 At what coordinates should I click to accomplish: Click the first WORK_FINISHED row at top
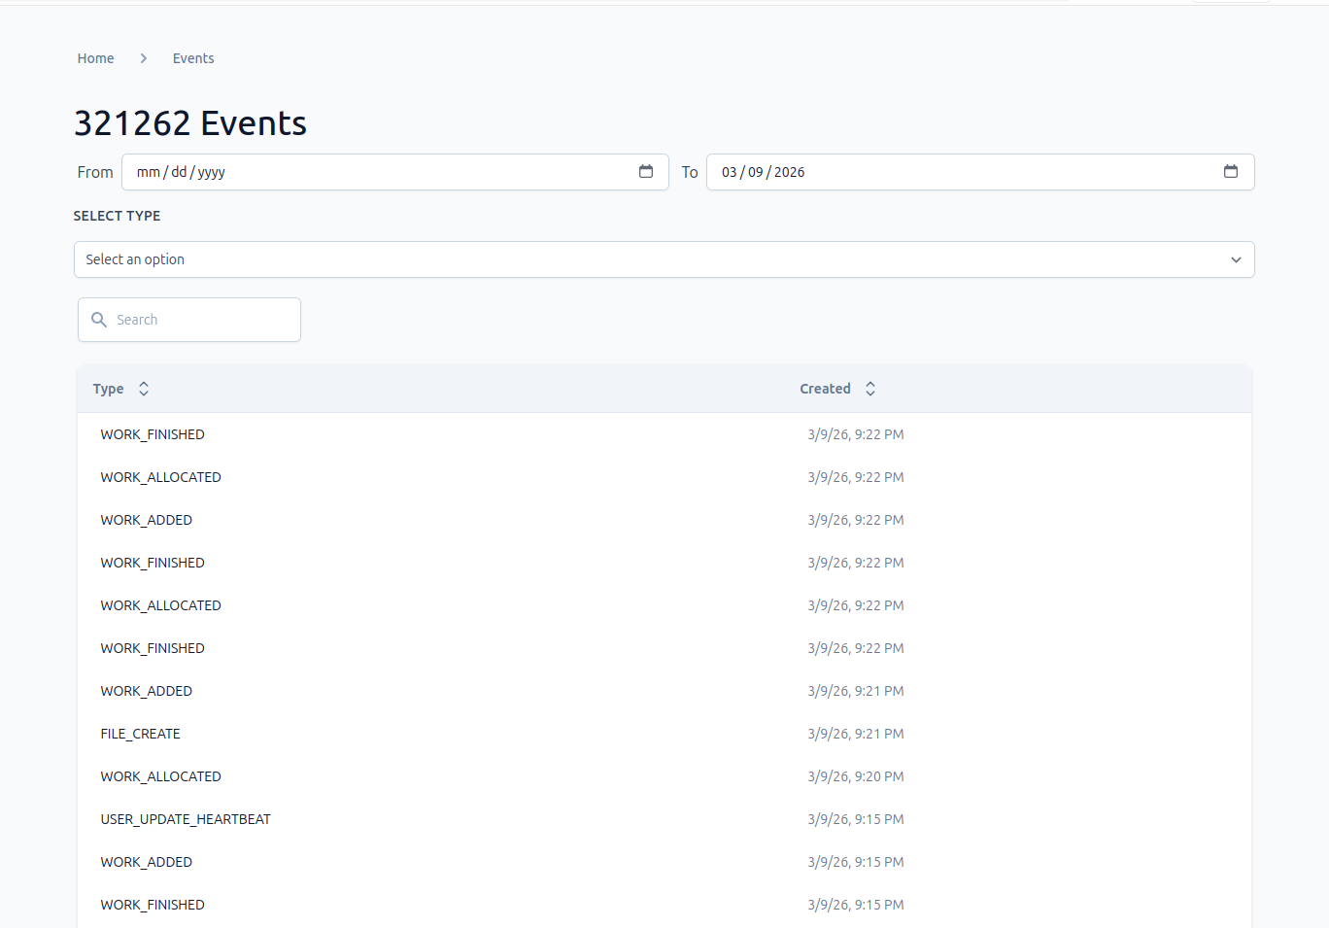(x=664, y=434)
